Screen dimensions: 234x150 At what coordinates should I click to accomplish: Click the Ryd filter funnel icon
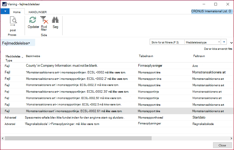pyautogui.click(x=44, y=20)
